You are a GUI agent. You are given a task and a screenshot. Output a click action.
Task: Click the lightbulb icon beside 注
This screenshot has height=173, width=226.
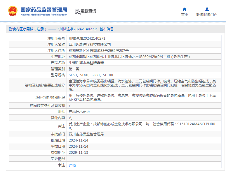coord(60,165)
